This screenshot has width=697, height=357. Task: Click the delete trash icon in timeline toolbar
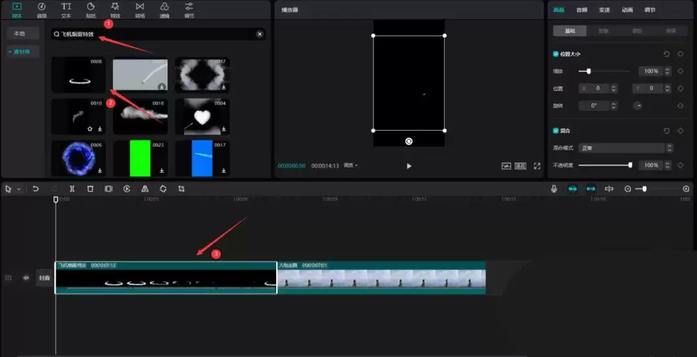coord(90,189)
